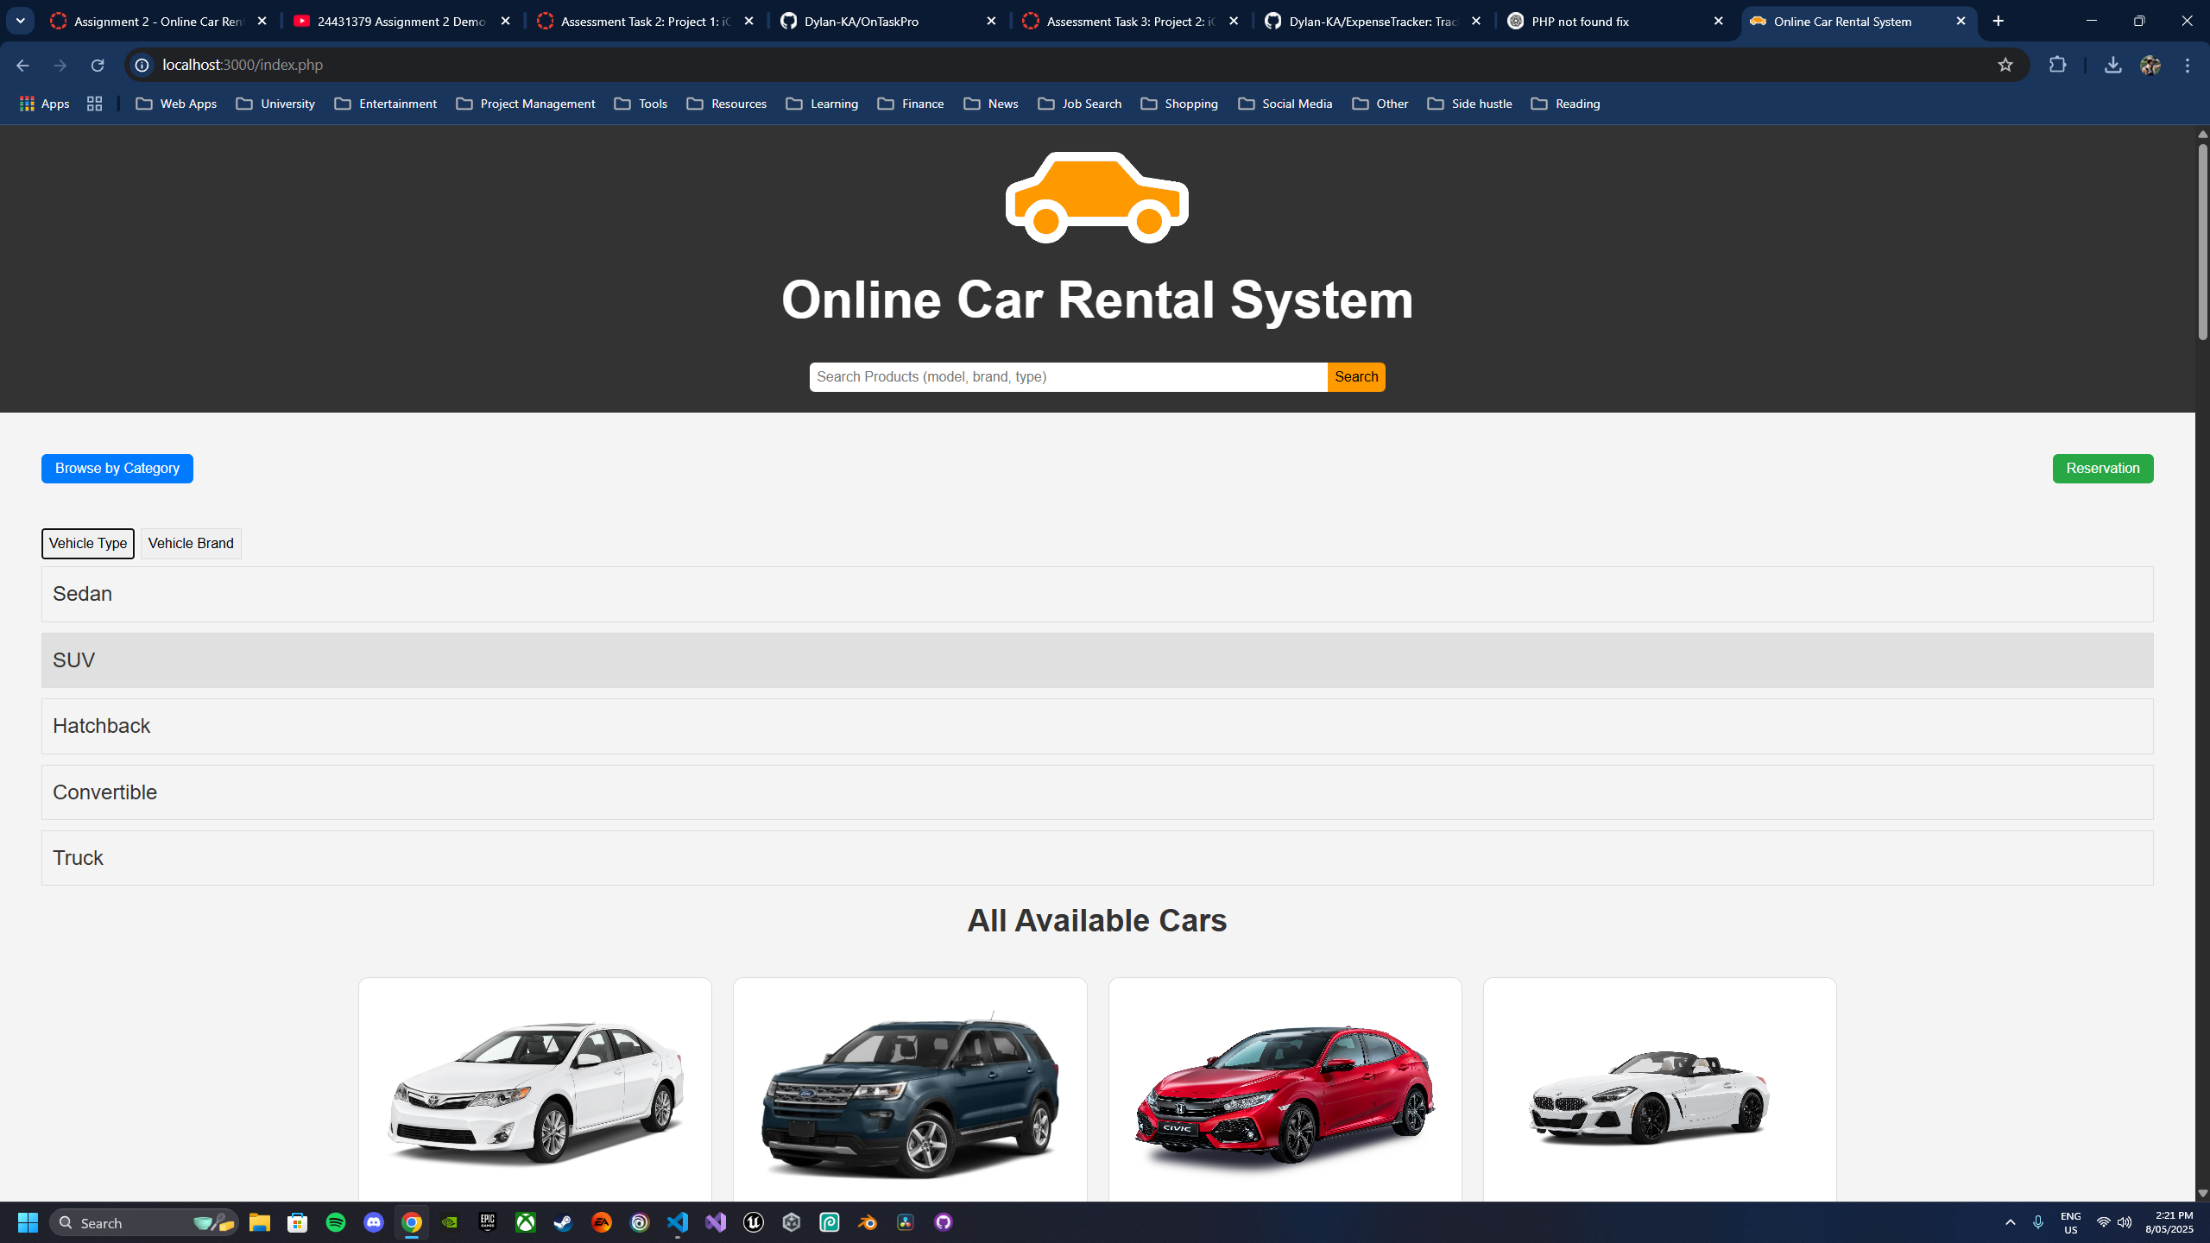Image resolution: width=2210 pixels, height=1243 pixels.
Task: Open Tools bookmarks folder
Action: [641, 104]
